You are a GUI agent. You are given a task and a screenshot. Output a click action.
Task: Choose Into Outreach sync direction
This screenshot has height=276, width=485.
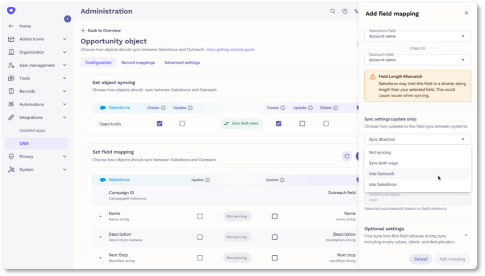[418, 174]
